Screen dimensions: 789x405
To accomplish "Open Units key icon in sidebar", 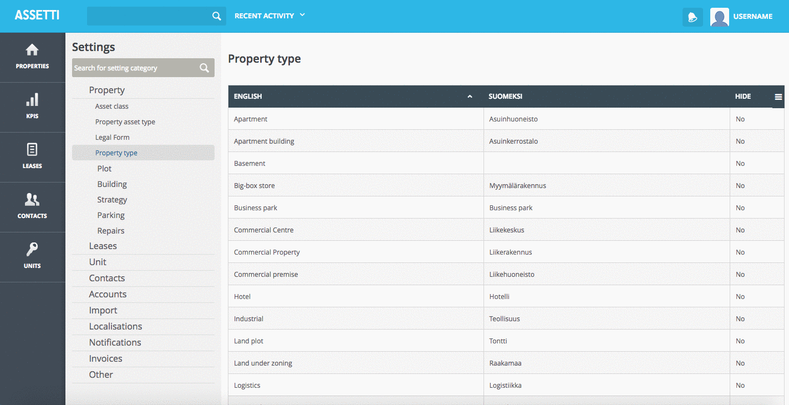I will pyautogui.click(x=32, y=250).
